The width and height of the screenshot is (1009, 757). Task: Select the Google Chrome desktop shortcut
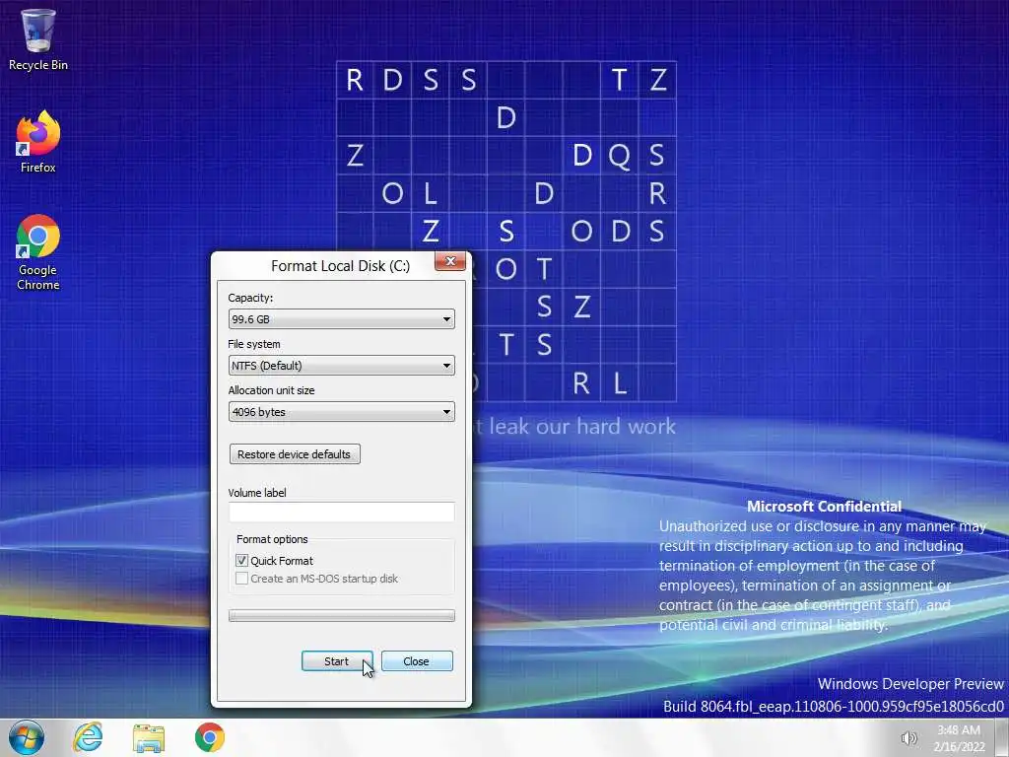pyautogui.click(x=38, y=252)
